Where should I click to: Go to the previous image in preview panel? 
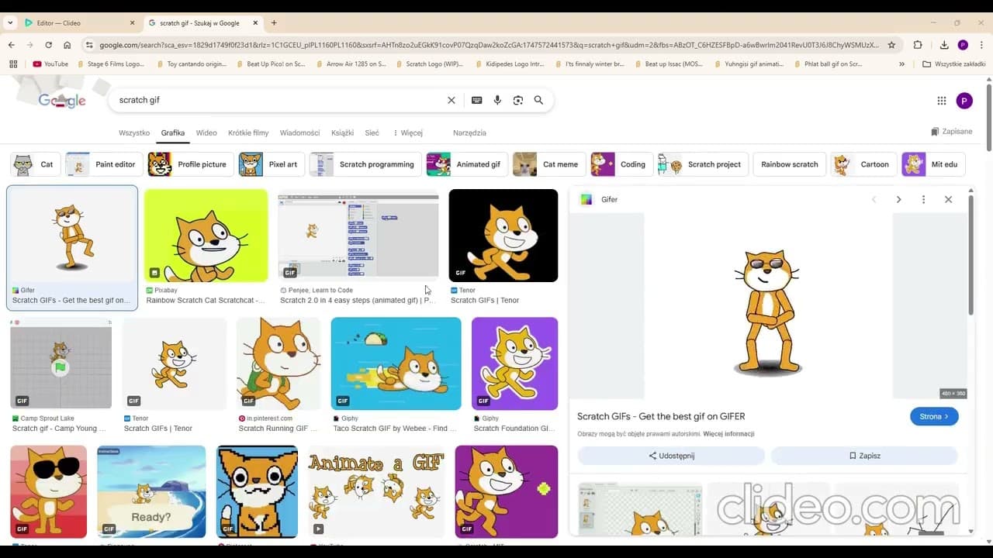pos(874,199)
